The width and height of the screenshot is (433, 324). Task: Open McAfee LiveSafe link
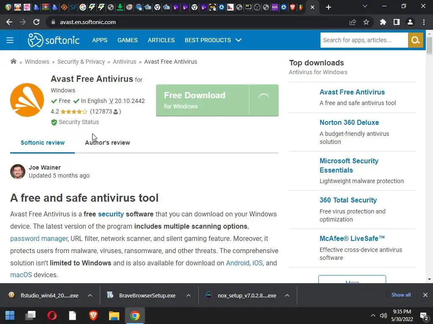coord(352,238)
